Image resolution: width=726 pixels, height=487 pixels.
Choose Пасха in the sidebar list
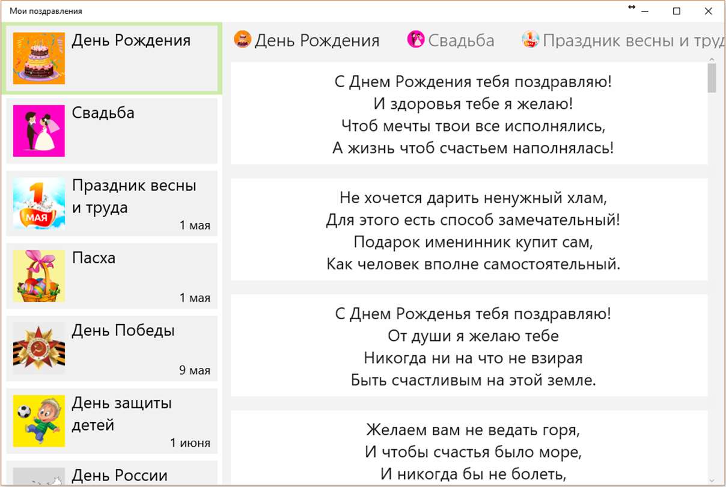click(x=112, y=276)
